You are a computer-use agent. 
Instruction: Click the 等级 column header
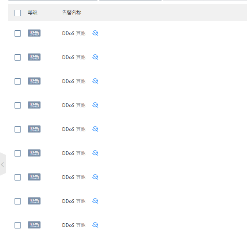pos(33,13)
